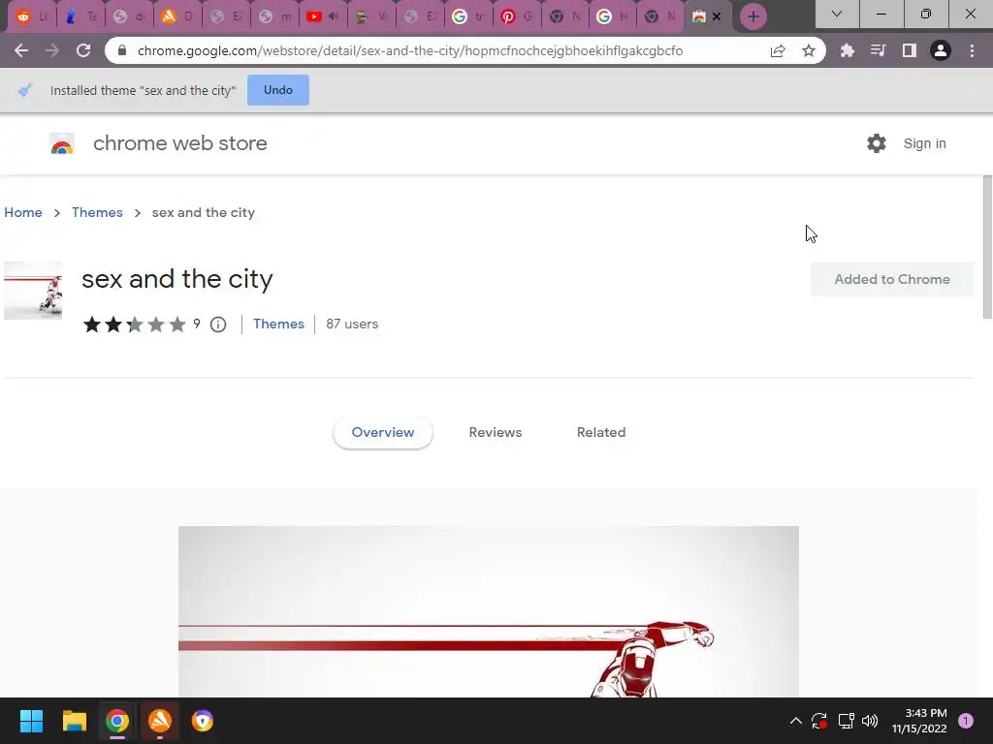The image size is (993, 744).
Task: Close the active Web Store tab
Action: [717, 17]
